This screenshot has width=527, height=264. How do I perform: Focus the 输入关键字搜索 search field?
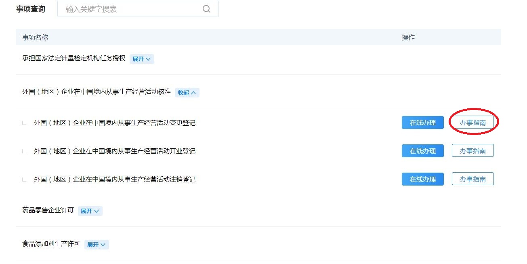point(129,9)
